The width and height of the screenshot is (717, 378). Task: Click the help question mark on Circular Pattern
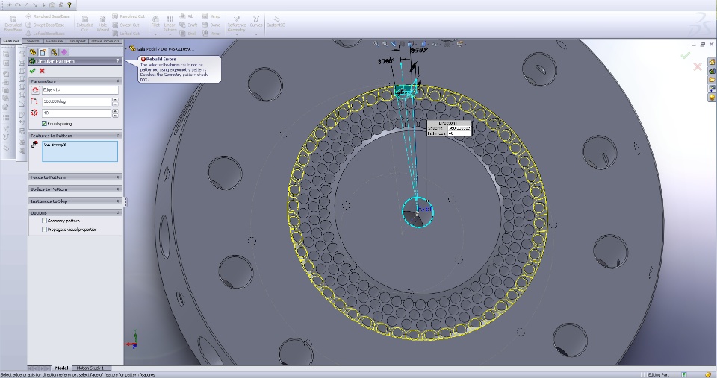[117, 60]
